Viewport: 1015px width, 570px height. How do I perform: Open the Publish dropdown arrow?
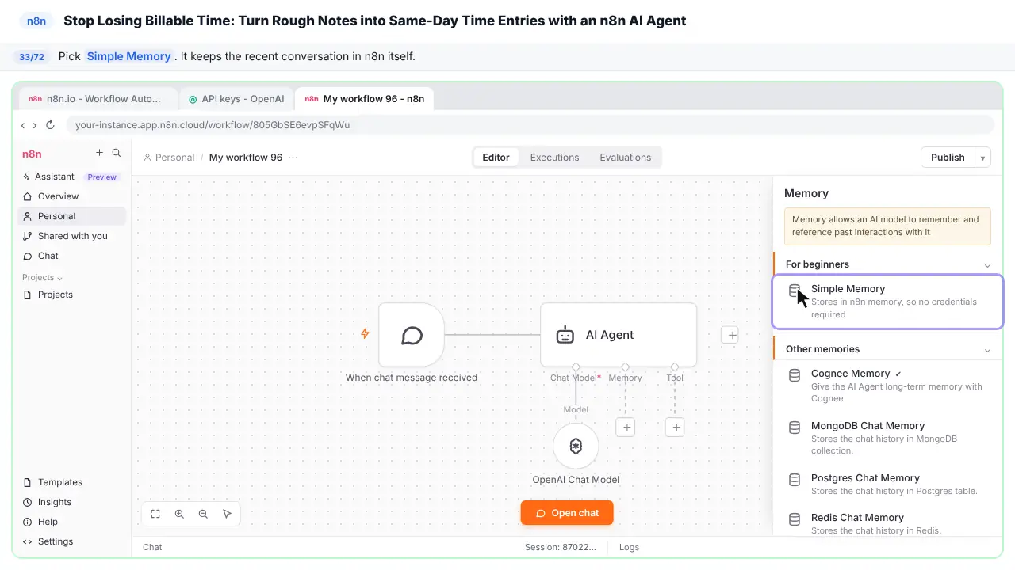pyautogui.click(x=982, y=158)
